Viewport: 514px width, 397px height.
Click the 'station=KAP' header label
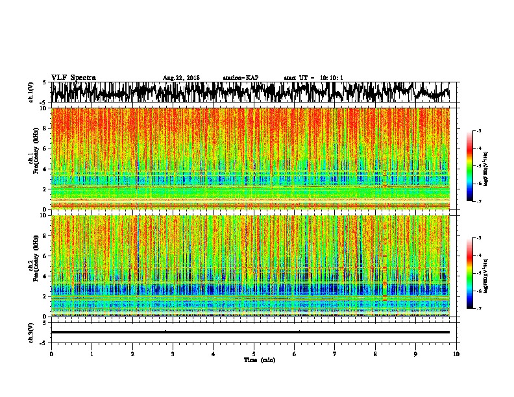click(241, 78)
